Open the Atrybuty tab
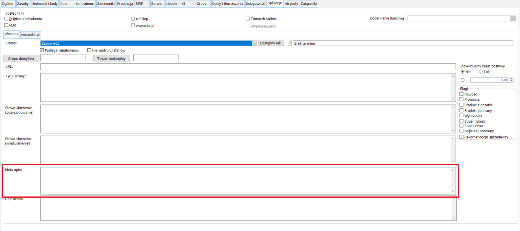Screen dimensions: 520x231 291,4
